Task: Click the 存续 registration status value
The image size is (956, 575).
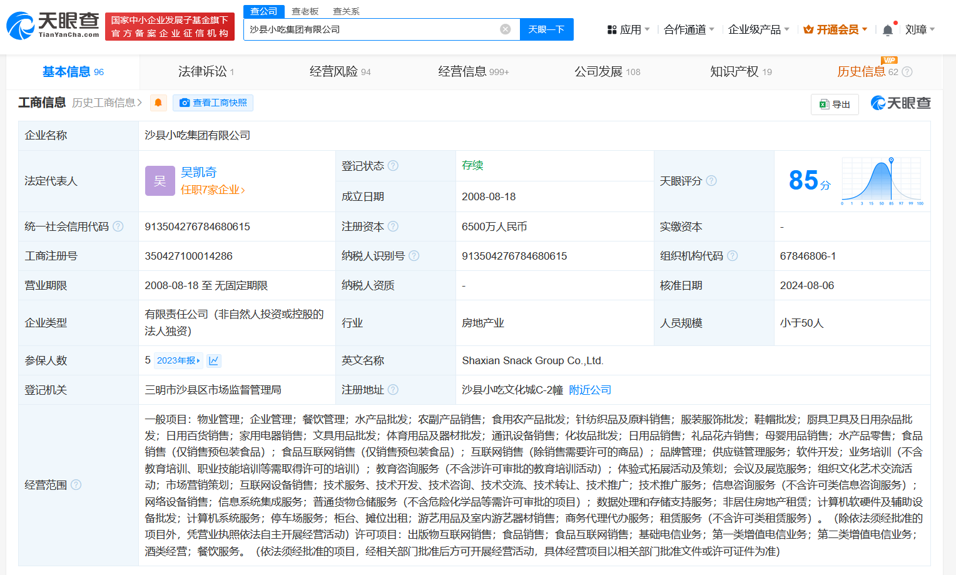Action: point(472,165)
